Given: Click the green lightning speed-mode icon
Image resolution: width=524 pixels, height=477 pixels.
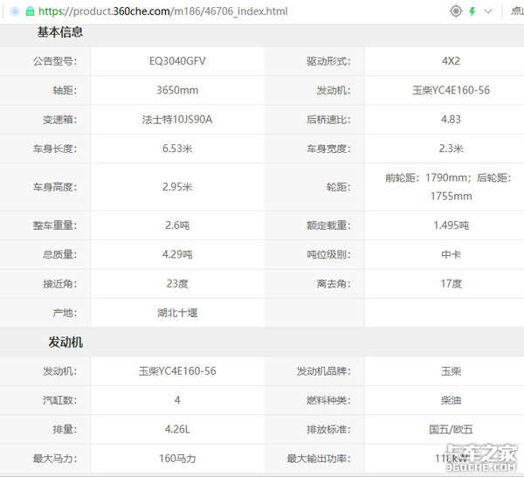Looking at the screenshot, I should pyautogui.click(x=472, y=11).
